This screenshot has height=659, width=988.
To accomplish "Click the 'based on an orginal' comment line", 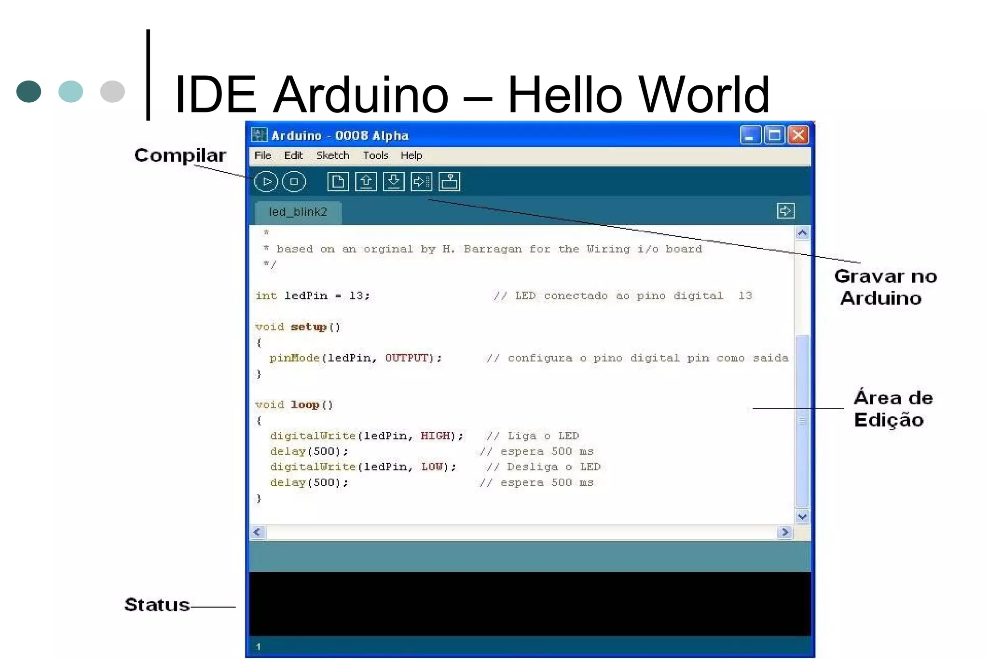I will point(482,249).
